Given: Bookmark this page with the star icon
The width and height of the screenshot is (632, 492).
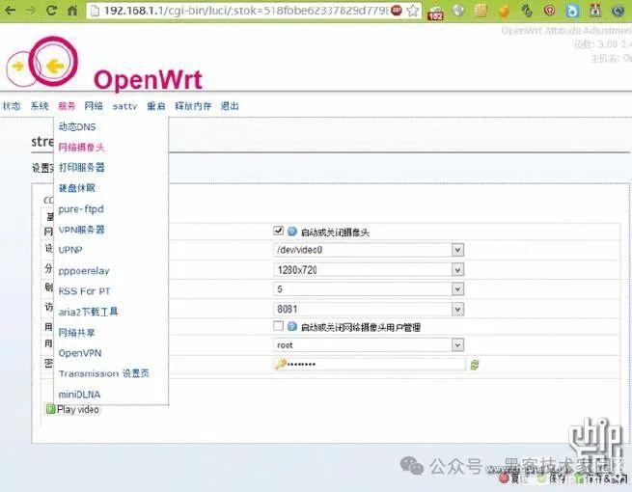Looking at the screenshot, I should click(412, 11).
